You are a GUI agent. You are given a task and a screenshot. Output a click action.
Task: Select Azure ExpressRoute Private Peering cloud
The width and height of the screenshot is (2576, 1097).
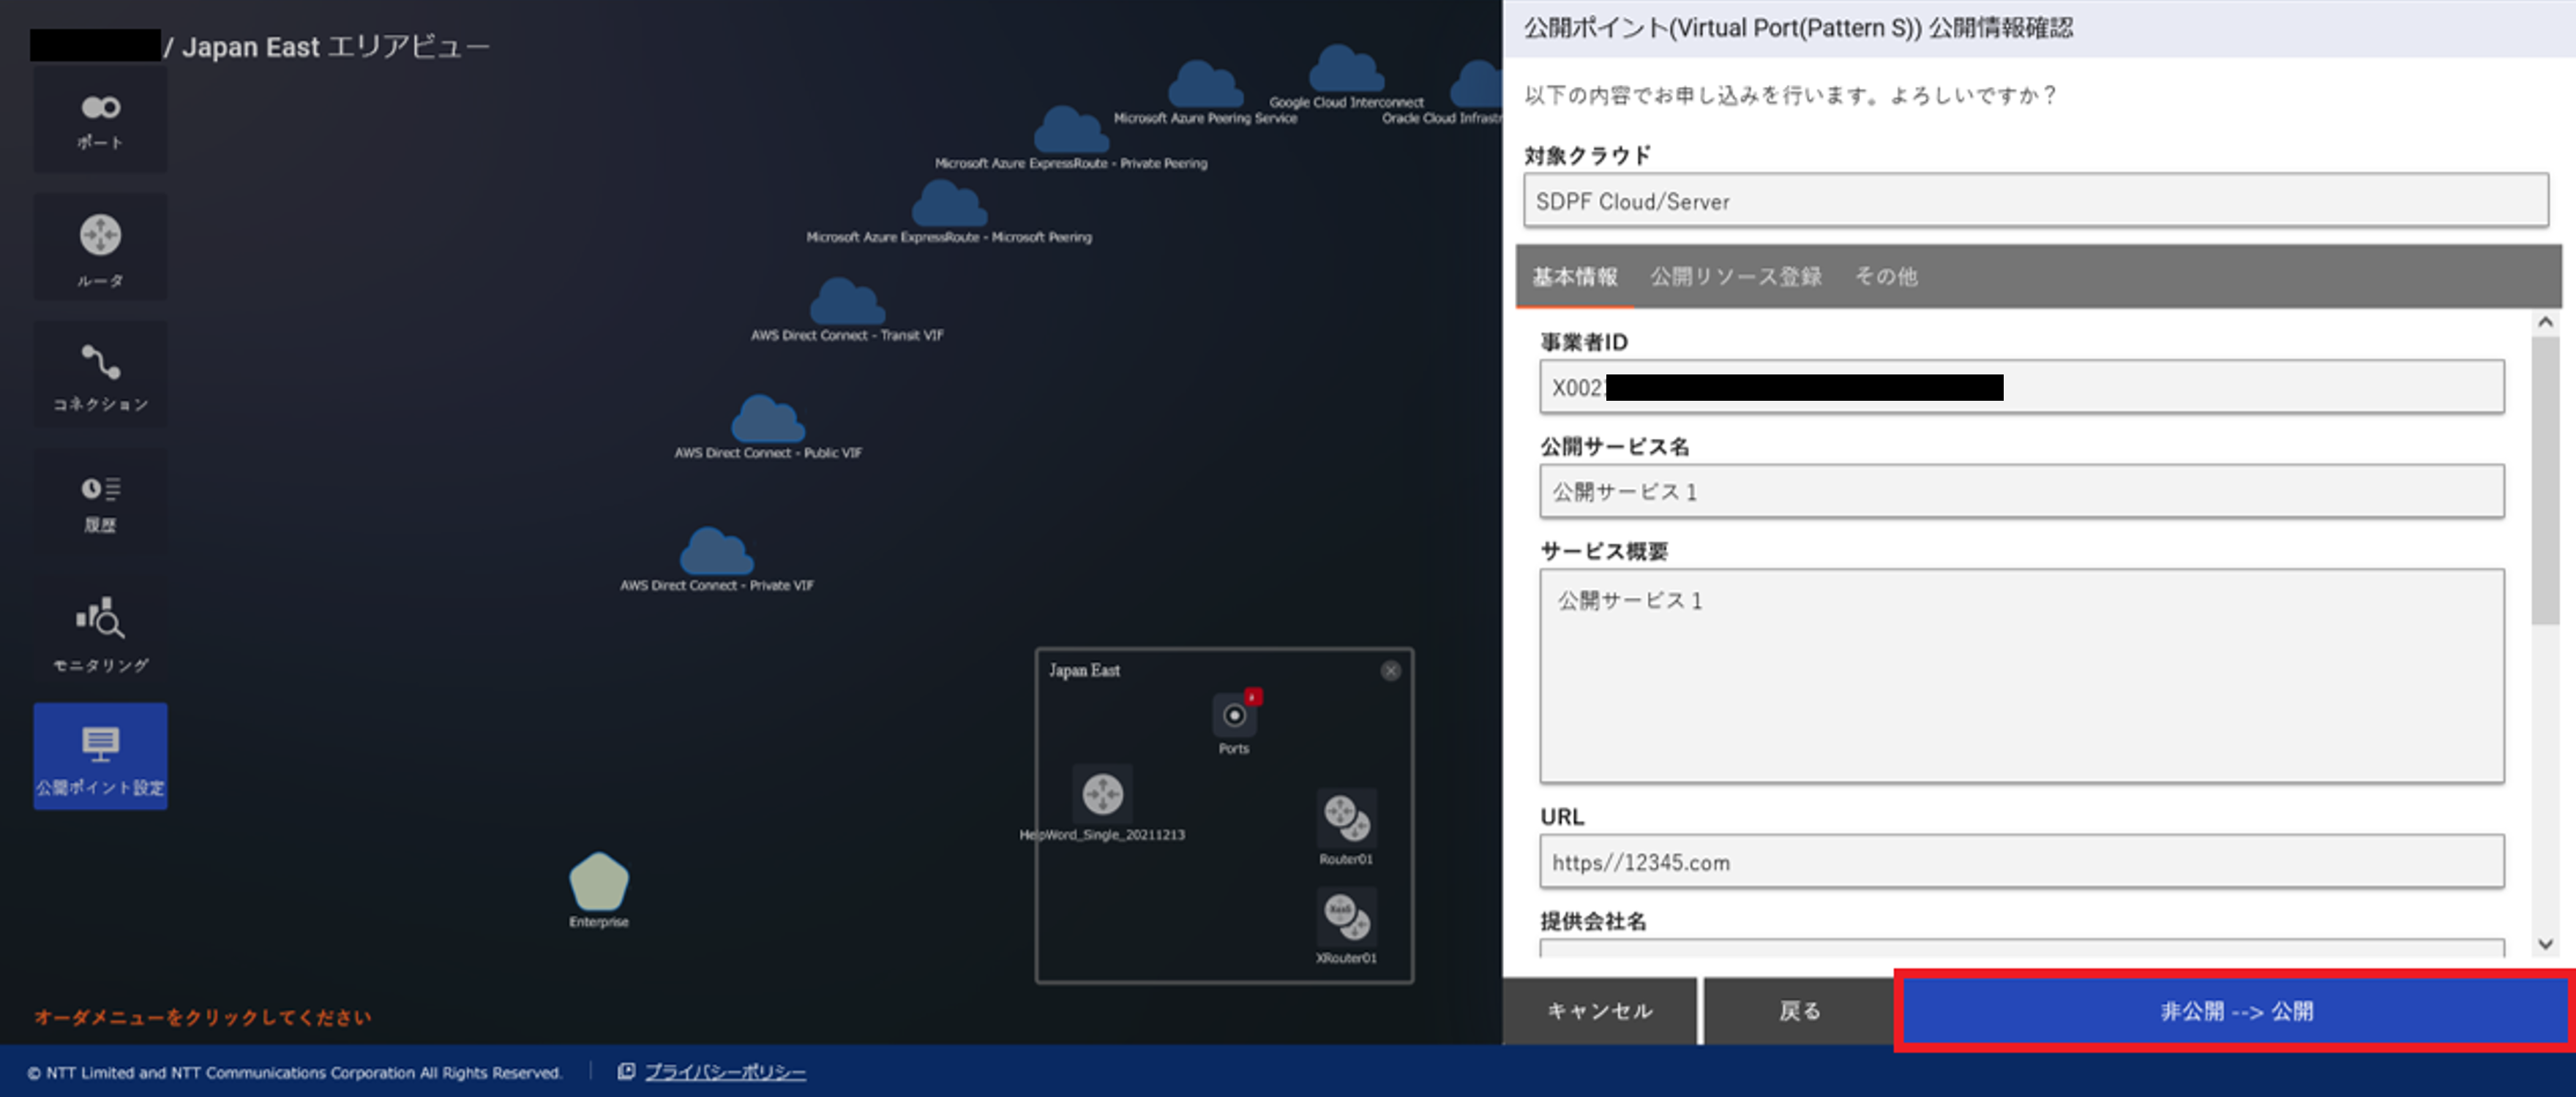[x=1071, y=130]
